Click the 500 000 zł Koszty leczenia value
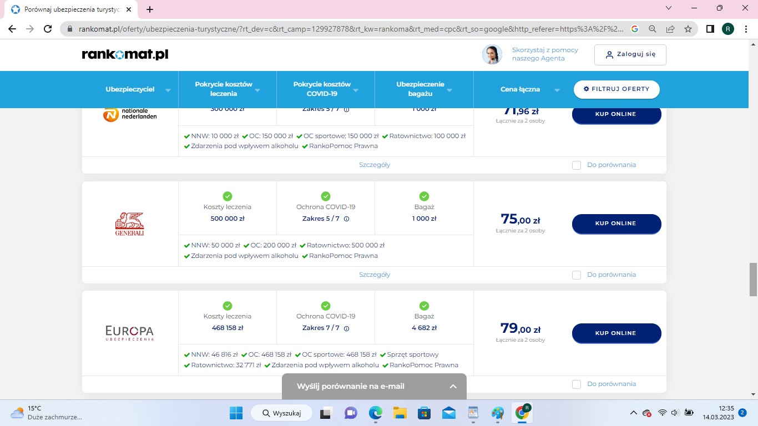 [x=228, y=219]
